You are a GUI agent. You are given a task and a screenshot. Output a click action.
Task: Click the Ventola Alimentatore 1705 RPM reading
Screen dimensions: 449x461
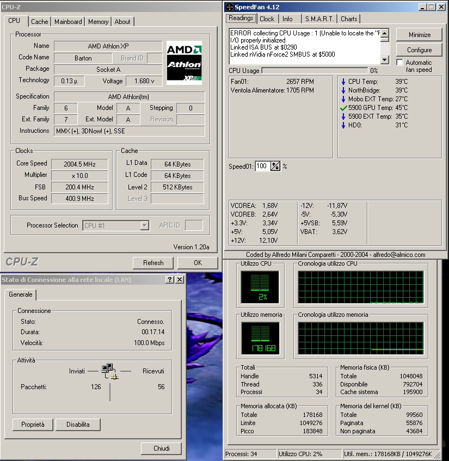pos(272,90)
